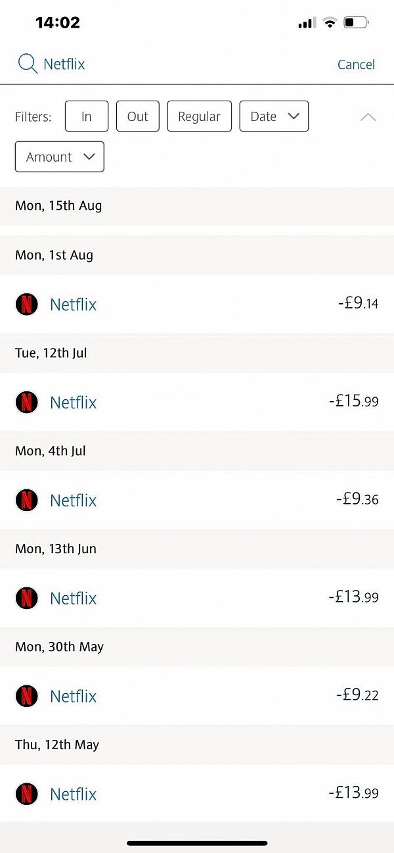Toggle the Regular filter
Image resolution: width=394 pixels, height=853 pixels.
[x=199, y=116]
